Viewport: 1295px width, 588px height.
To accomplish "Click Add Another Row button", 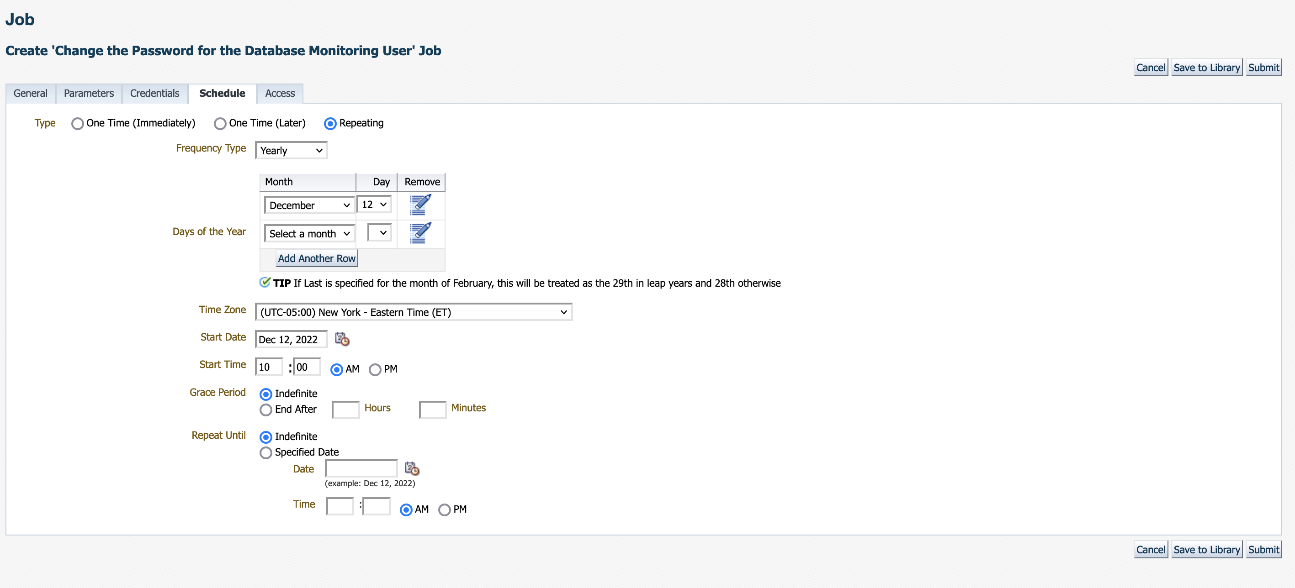I will coord(317,258).
